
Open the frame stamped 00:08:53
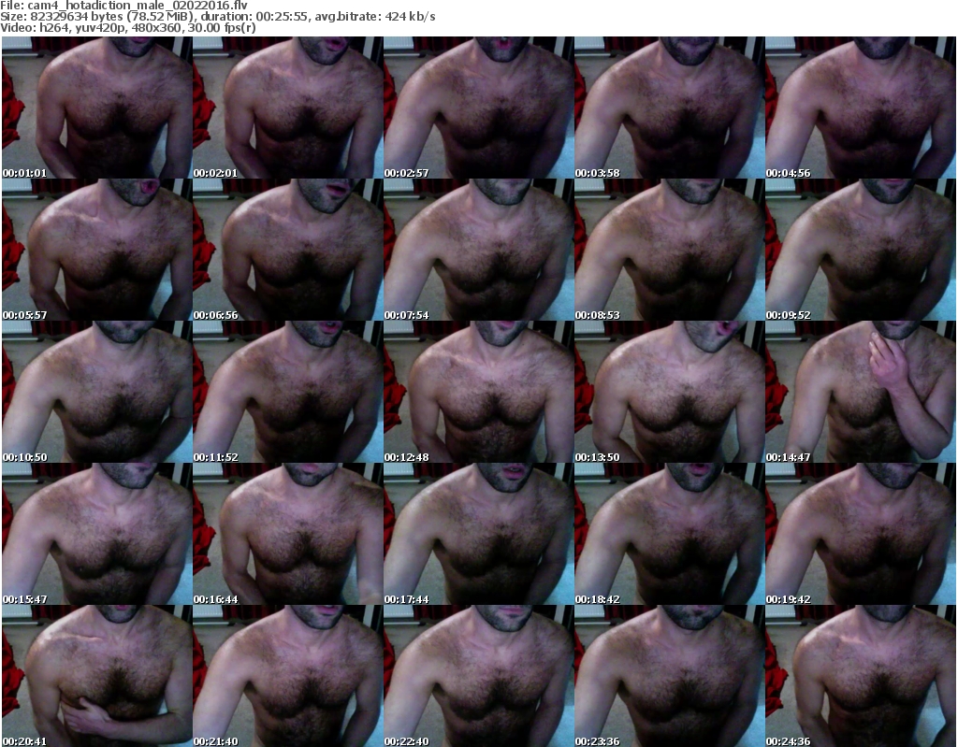670,250
